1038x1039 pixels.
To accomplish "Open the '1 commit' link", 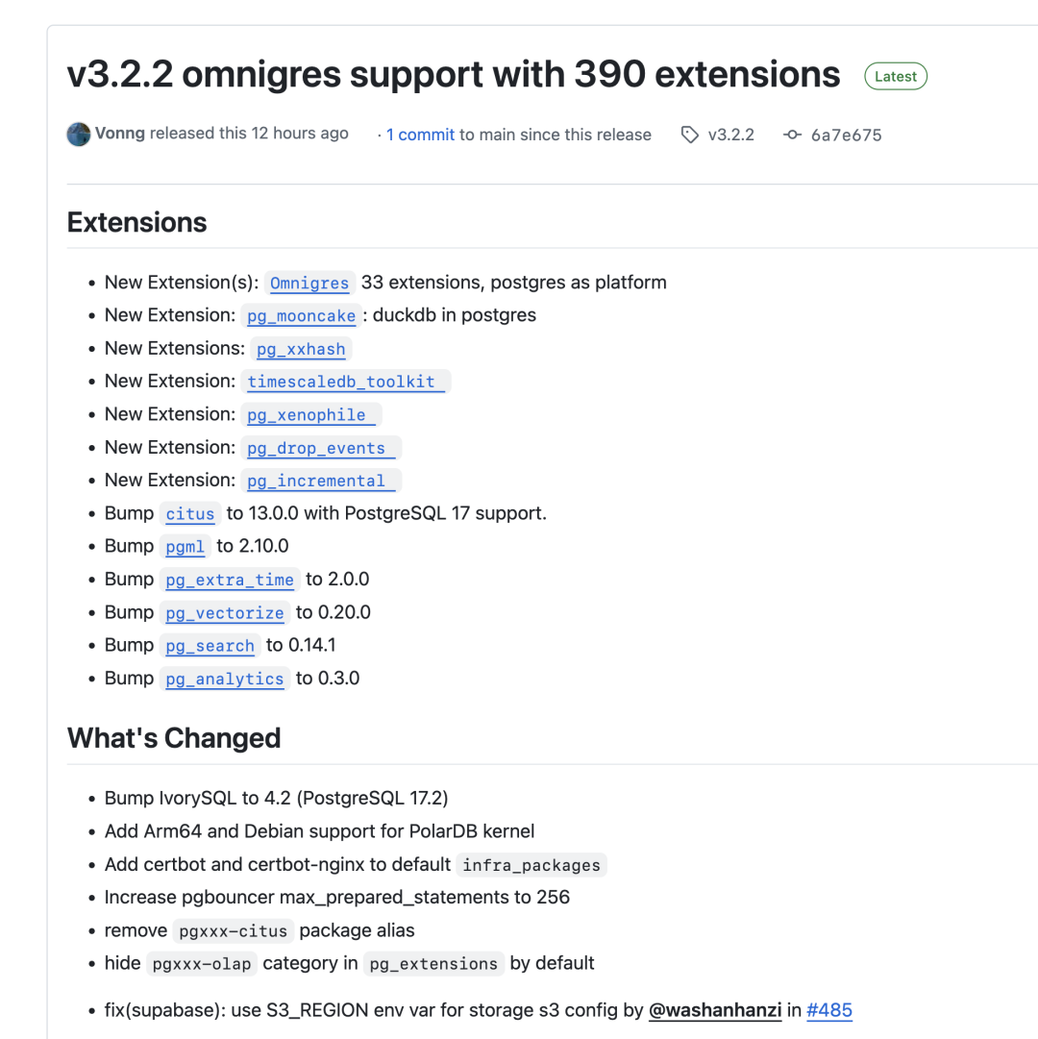I will (420, 135).
